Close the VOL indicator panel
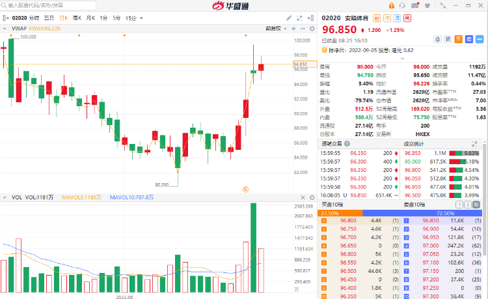488x299 pixels. pos(303,197)
